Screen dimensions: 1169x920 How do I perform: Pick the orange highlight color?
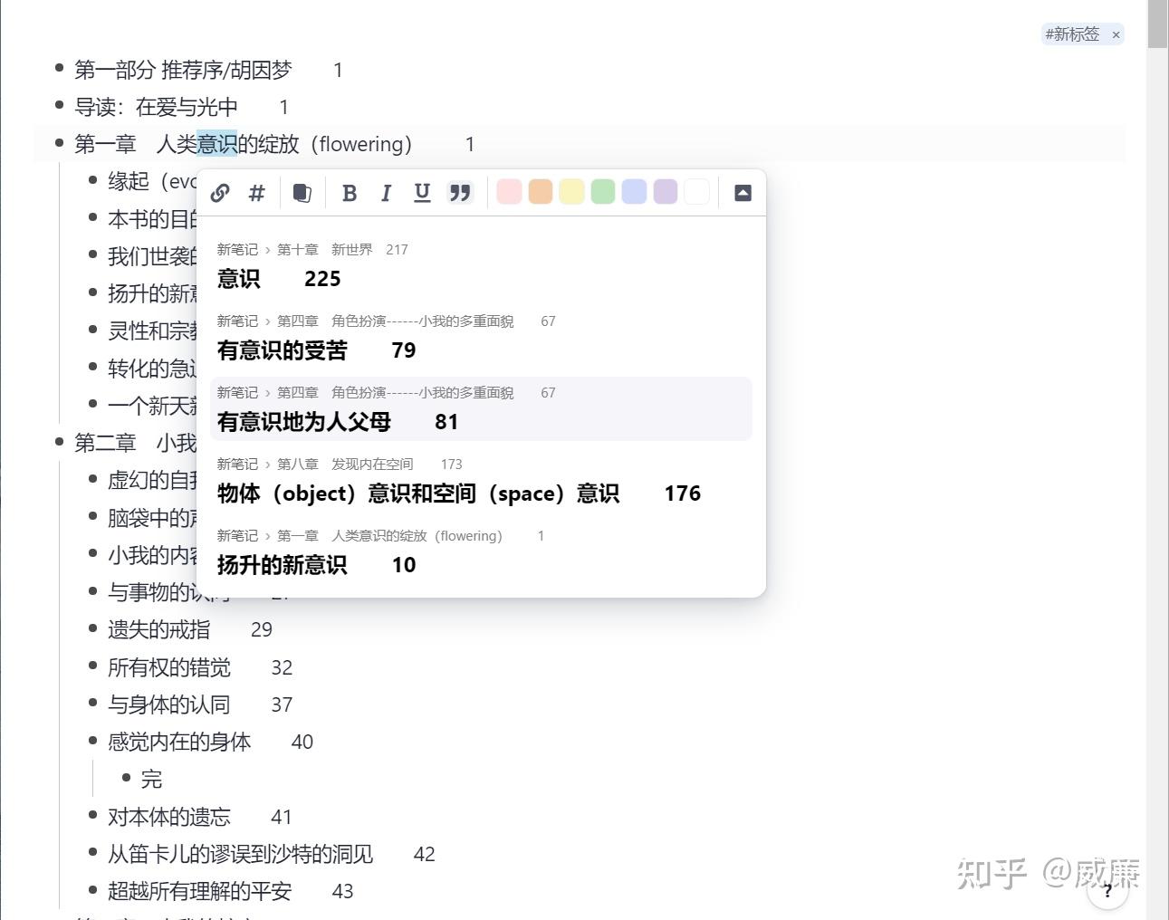[x=541, y=192]
